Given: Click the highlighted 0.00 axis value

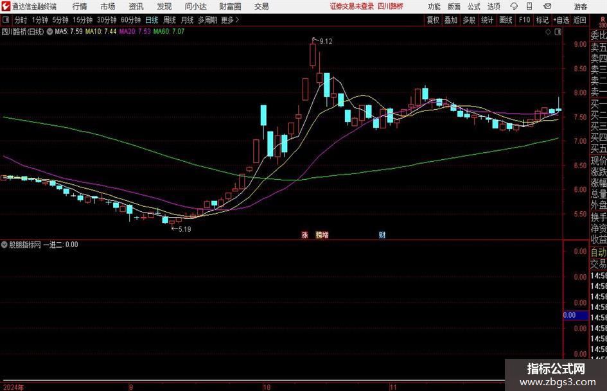Looking at the screenshot, I should click(576, 315).
